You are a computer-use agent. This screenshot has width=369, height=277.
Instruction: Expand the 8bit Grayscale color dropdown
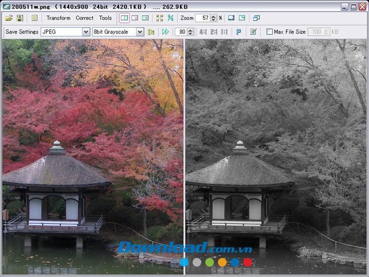[140, 32]
